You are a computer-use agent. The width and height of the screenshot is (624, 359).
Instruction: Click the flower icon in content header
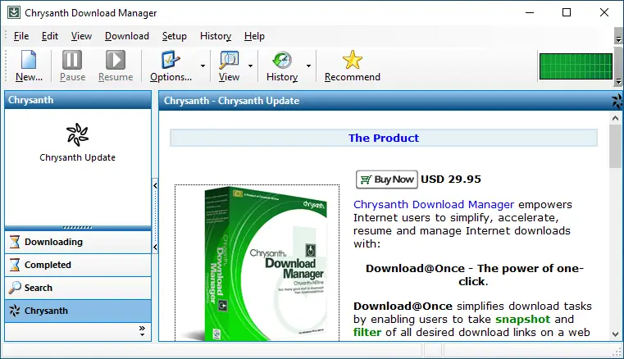point(617,101)
